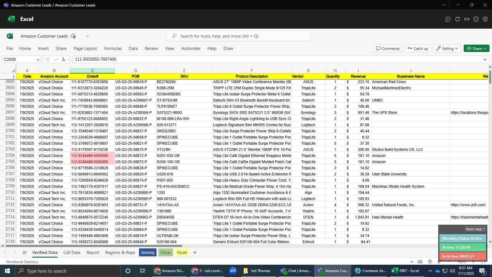492x277 pixels.
Task: Click horizontal scrollbar left arrow
Action: [2, 246]
